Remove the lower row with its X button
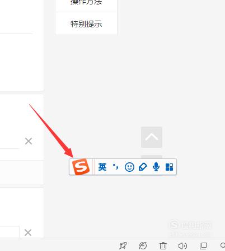This screenshot has width=225, height=251. click(28, 233)
